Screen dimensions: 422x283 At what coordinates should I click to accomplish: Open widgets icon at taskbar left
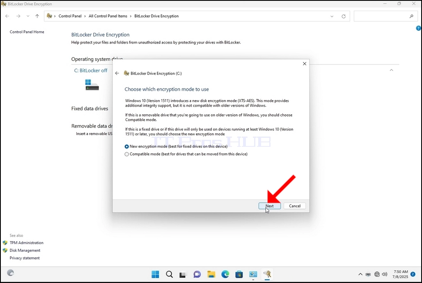pos(10,273)
